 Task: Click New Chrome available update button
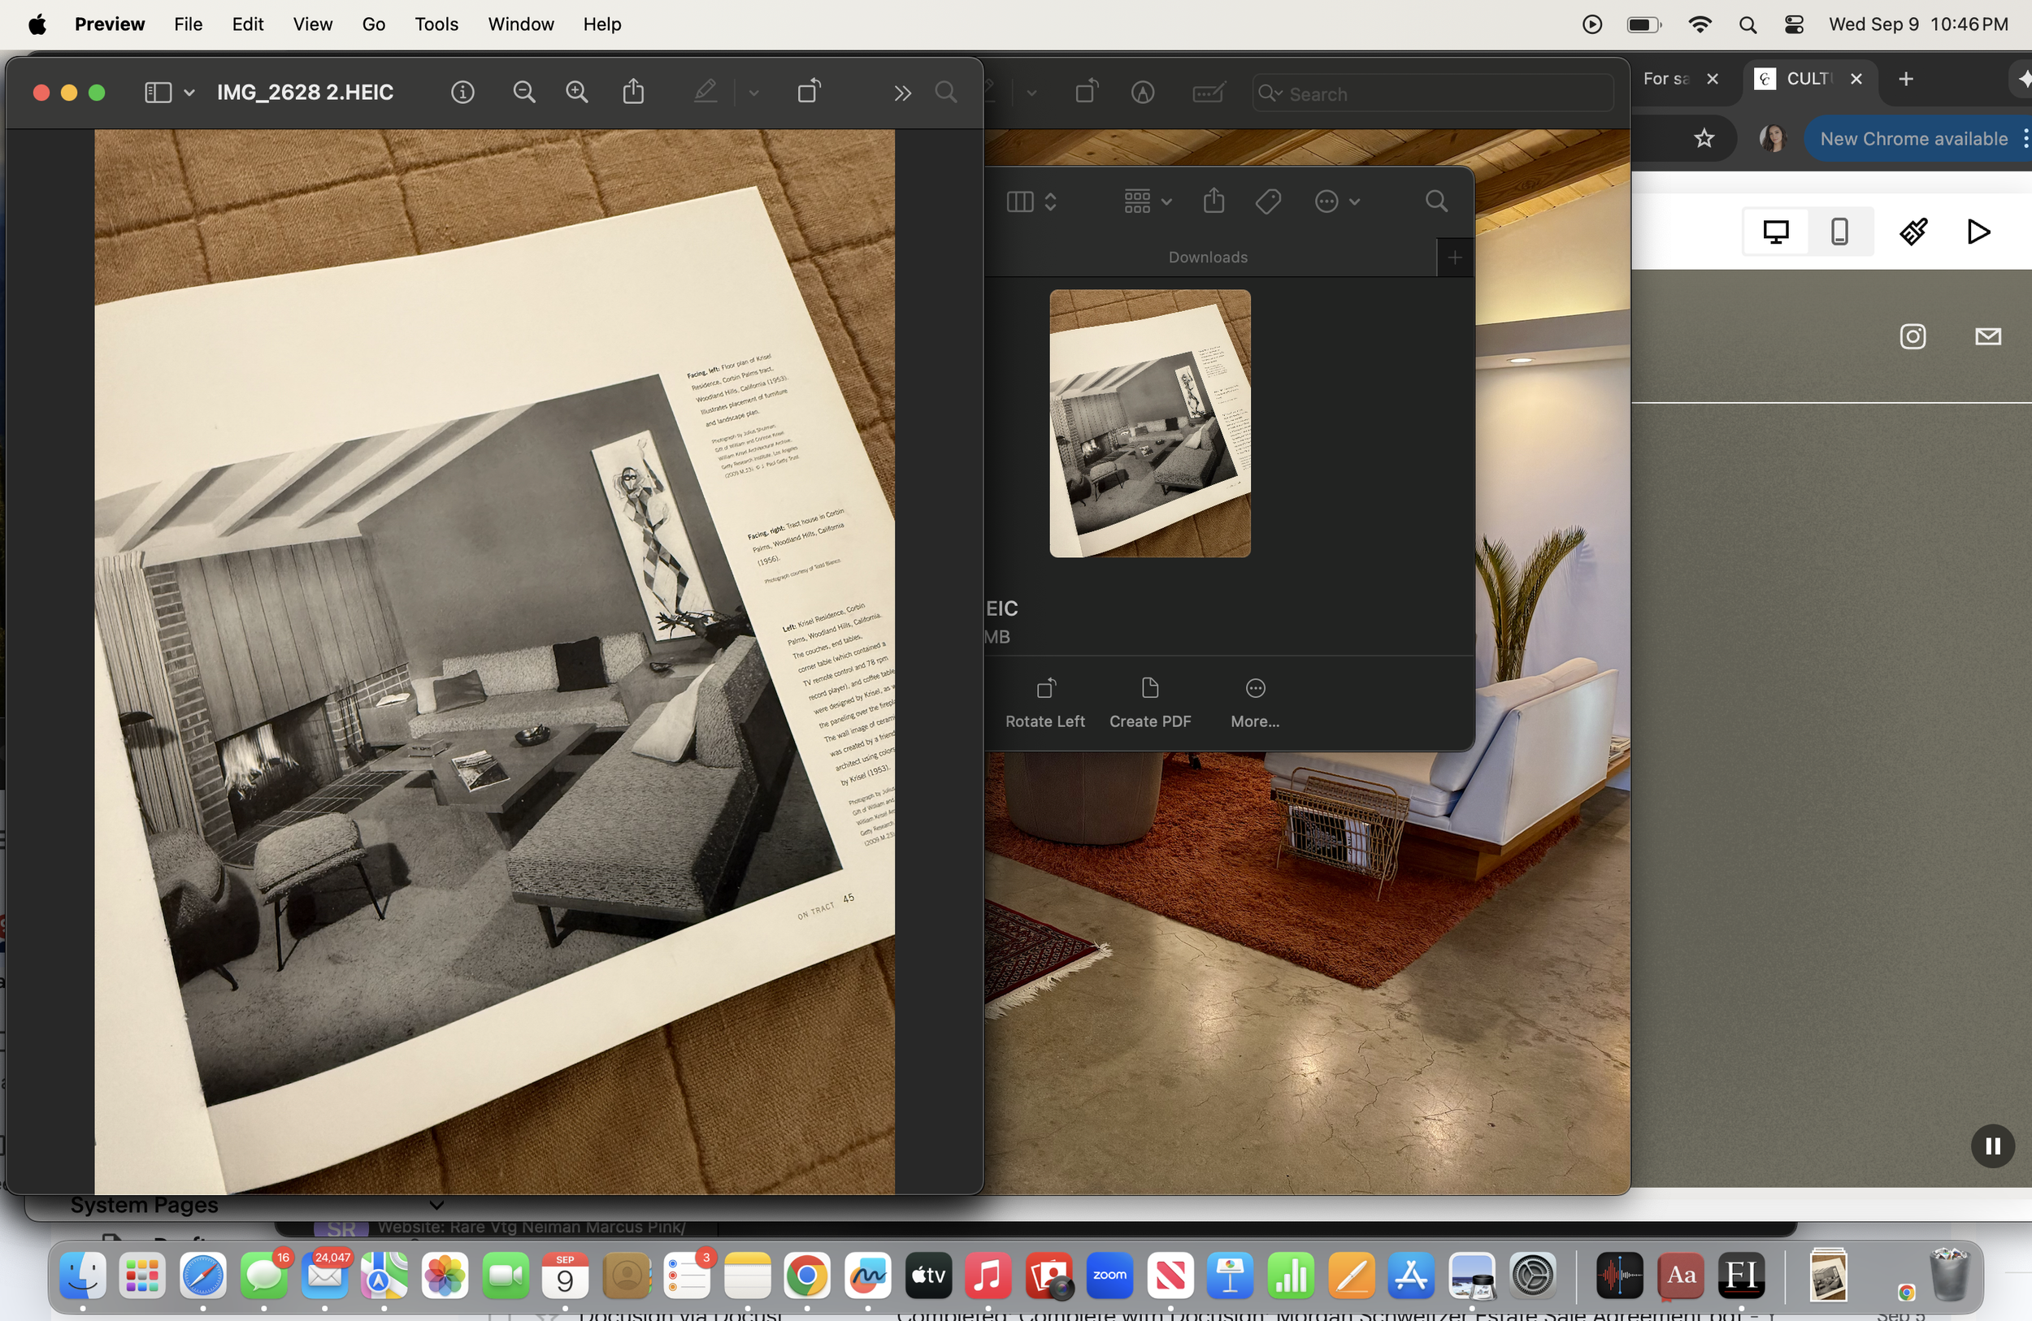click(x=1913, y=138)
